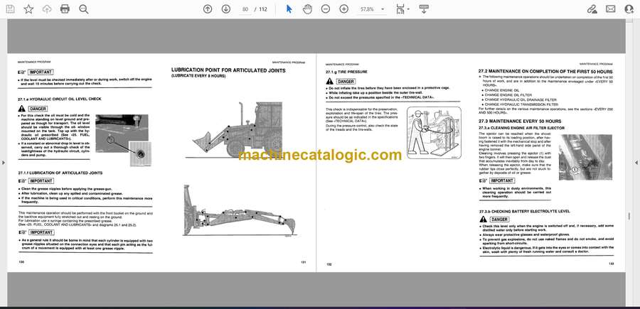Click the DANGER label under BATTERY ELECTROLYTE LEVEL
This screenshot has width=640, height=309.
click(499, 219)
